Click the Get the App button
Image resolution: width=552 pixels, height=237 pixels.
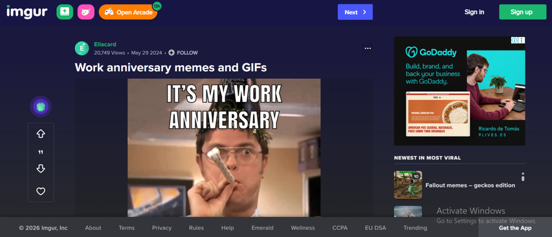(515, 228)
